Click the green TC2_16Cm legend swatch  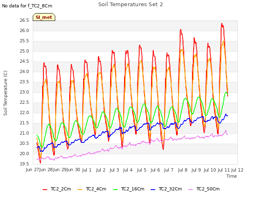click(x=115, y=190)
